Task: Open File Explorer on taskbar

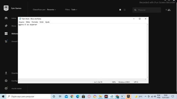Action: [x=100, y=97]
